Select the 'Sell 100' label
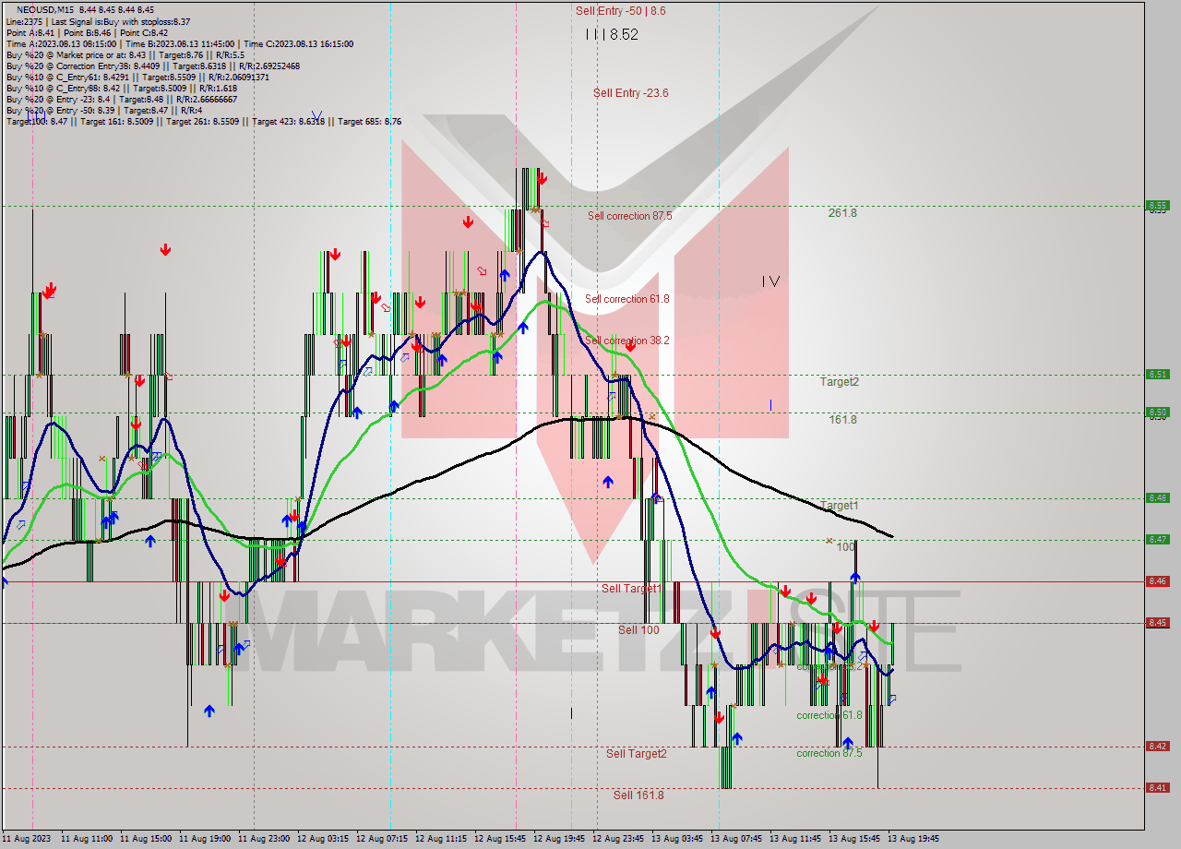 pos(638,629)
